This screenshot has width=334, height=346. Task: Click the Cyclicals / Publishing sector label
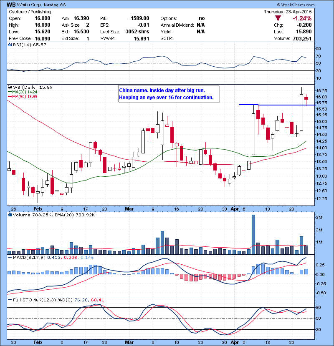pyautogui.click(x=30, y=12)
